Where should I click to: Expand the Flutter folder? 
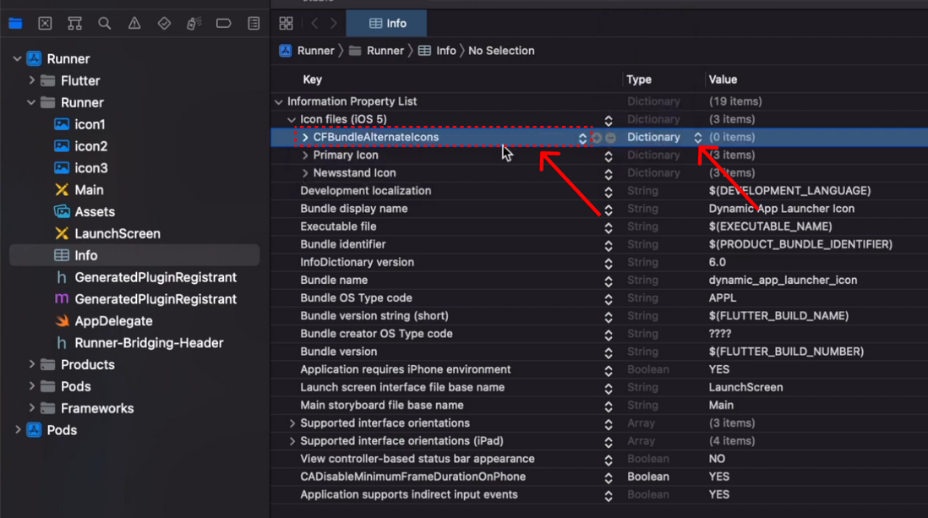31,80
